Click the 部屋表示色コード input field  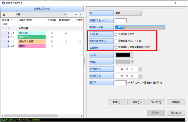pyautogui.click(x=120, y=20)
